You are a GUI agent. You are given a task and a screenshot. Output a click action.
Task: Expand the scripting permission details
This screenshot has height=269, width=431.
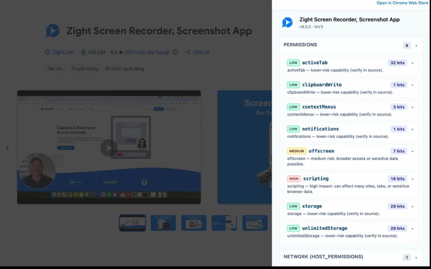tap(412, 179)
